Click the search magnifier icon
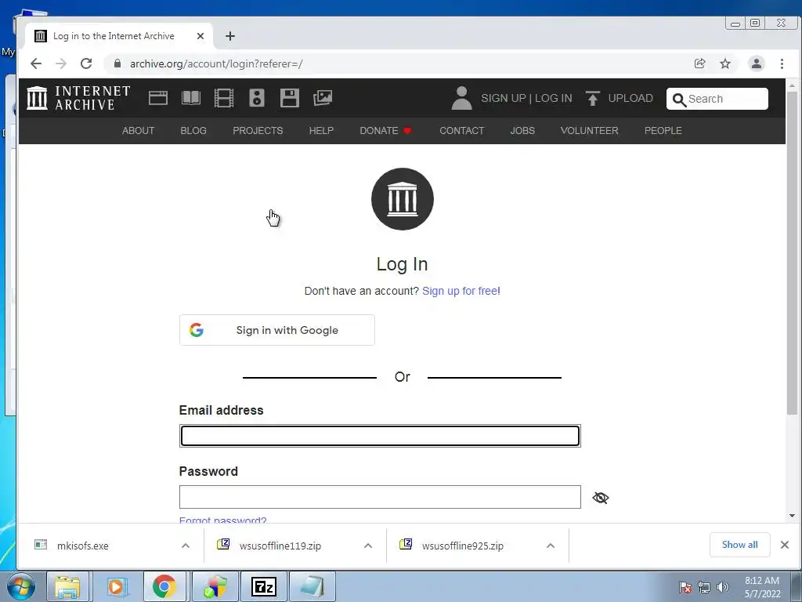Image resolution: width=802 pixels, height=602 pixels. (x=679, y=100)
